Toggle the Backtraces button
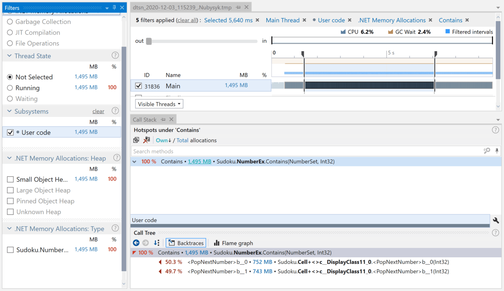This screenshot has height=291, width=504. point(186,243)
